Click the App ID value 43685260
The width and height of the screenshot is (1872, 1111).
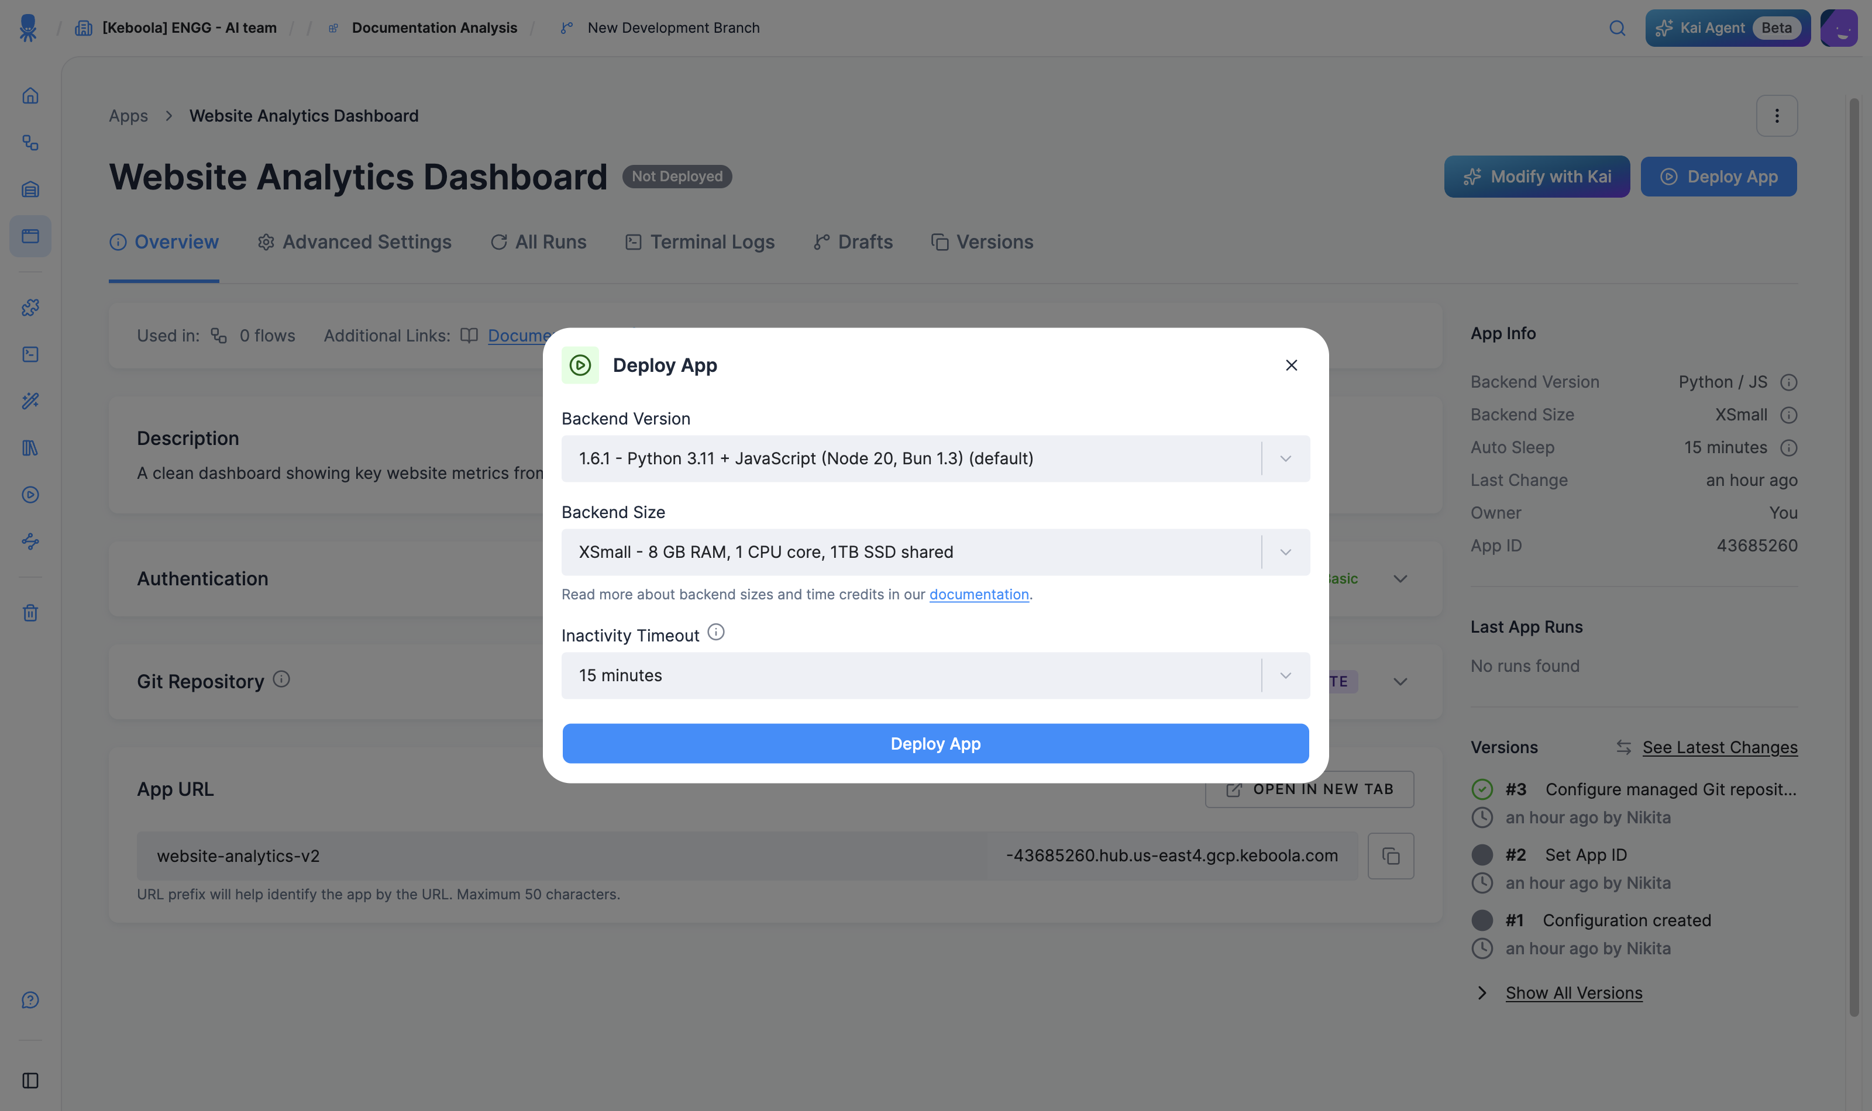point(1757,546)
